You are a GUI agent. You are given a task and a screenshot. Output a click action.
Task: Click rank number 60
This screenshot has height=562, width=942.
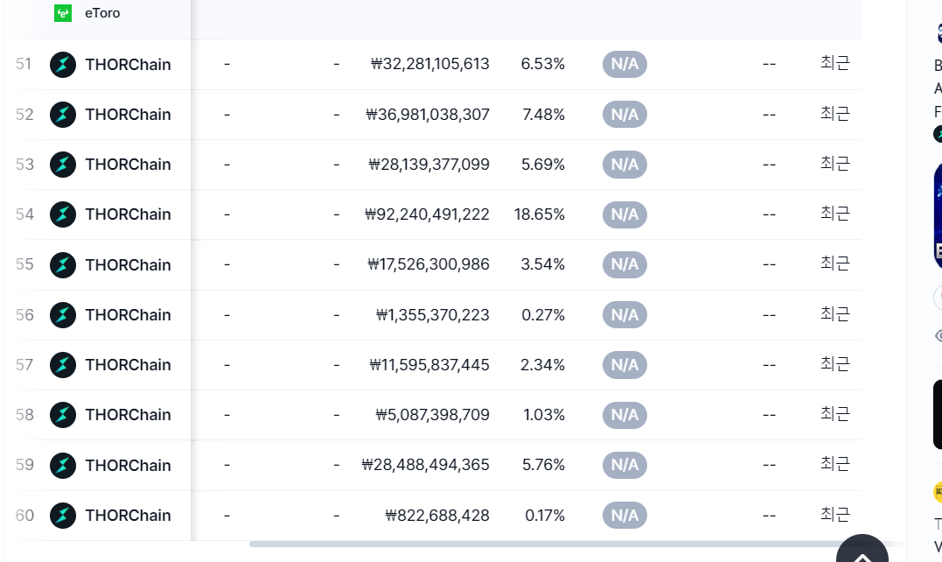(x=24, y=515)
